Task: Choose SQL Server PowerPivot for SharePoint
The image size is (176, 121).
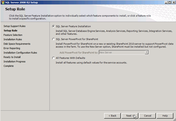Action: [53, 39]
